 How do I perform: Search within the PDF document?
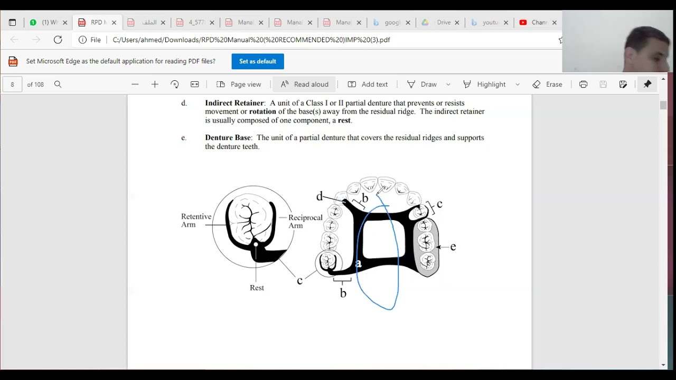pyautogui.click(x=58, y=84)
